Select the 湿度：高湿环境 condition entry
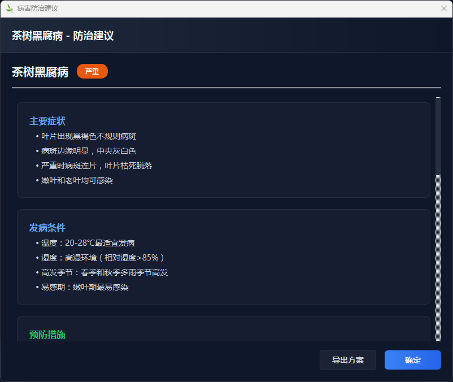This screenshot has height=382, width=453. [x=102, y=258]
